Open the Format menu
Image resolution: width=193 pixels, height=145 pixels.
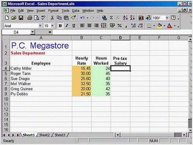click(54, 11)
